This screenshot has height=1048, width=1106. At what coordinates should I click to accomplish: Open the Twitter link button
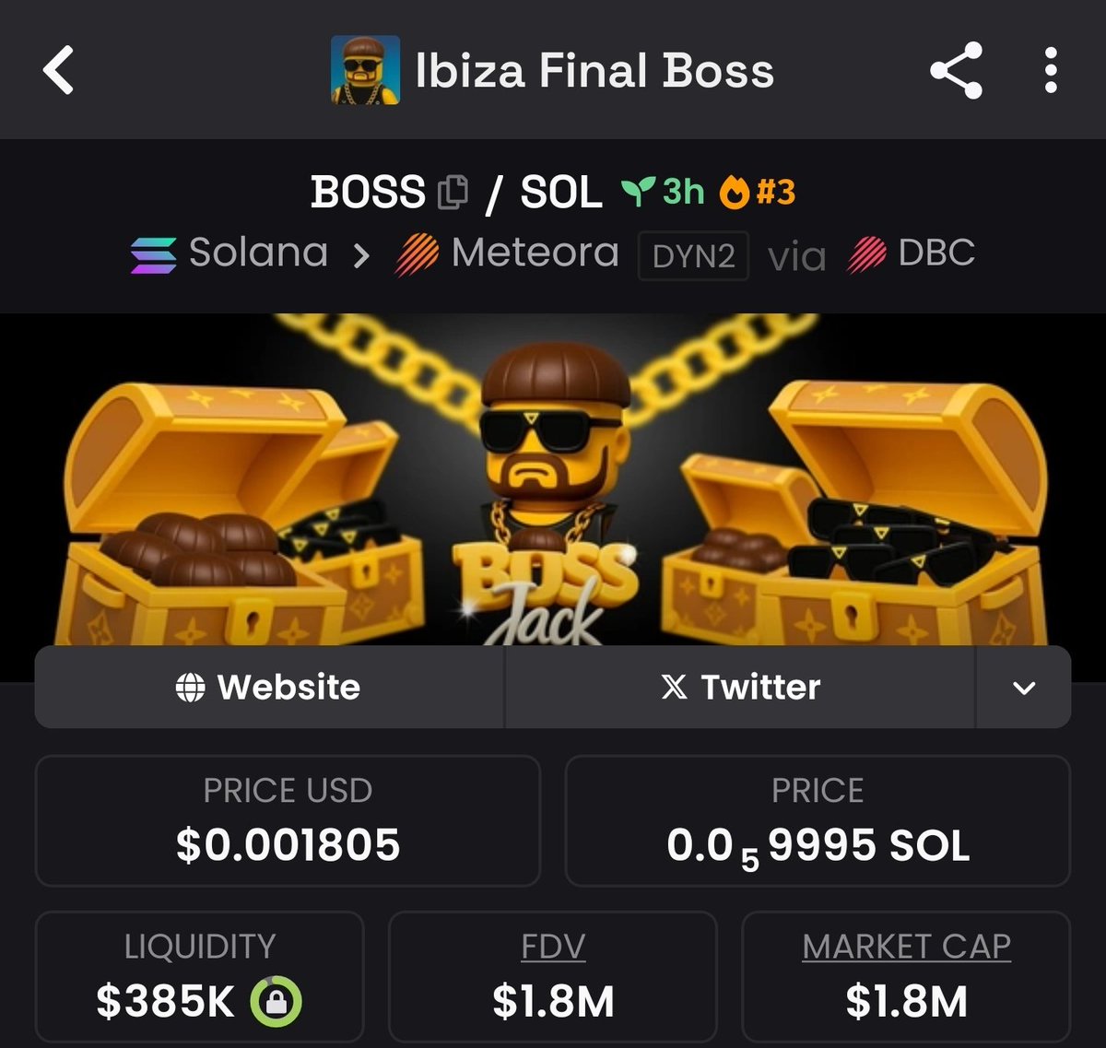[740, 688]
